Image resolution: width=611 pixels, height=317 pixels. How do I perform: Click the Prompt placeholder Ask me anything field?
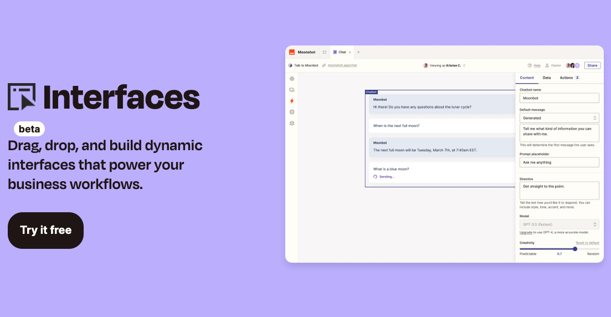coord(559,162)
